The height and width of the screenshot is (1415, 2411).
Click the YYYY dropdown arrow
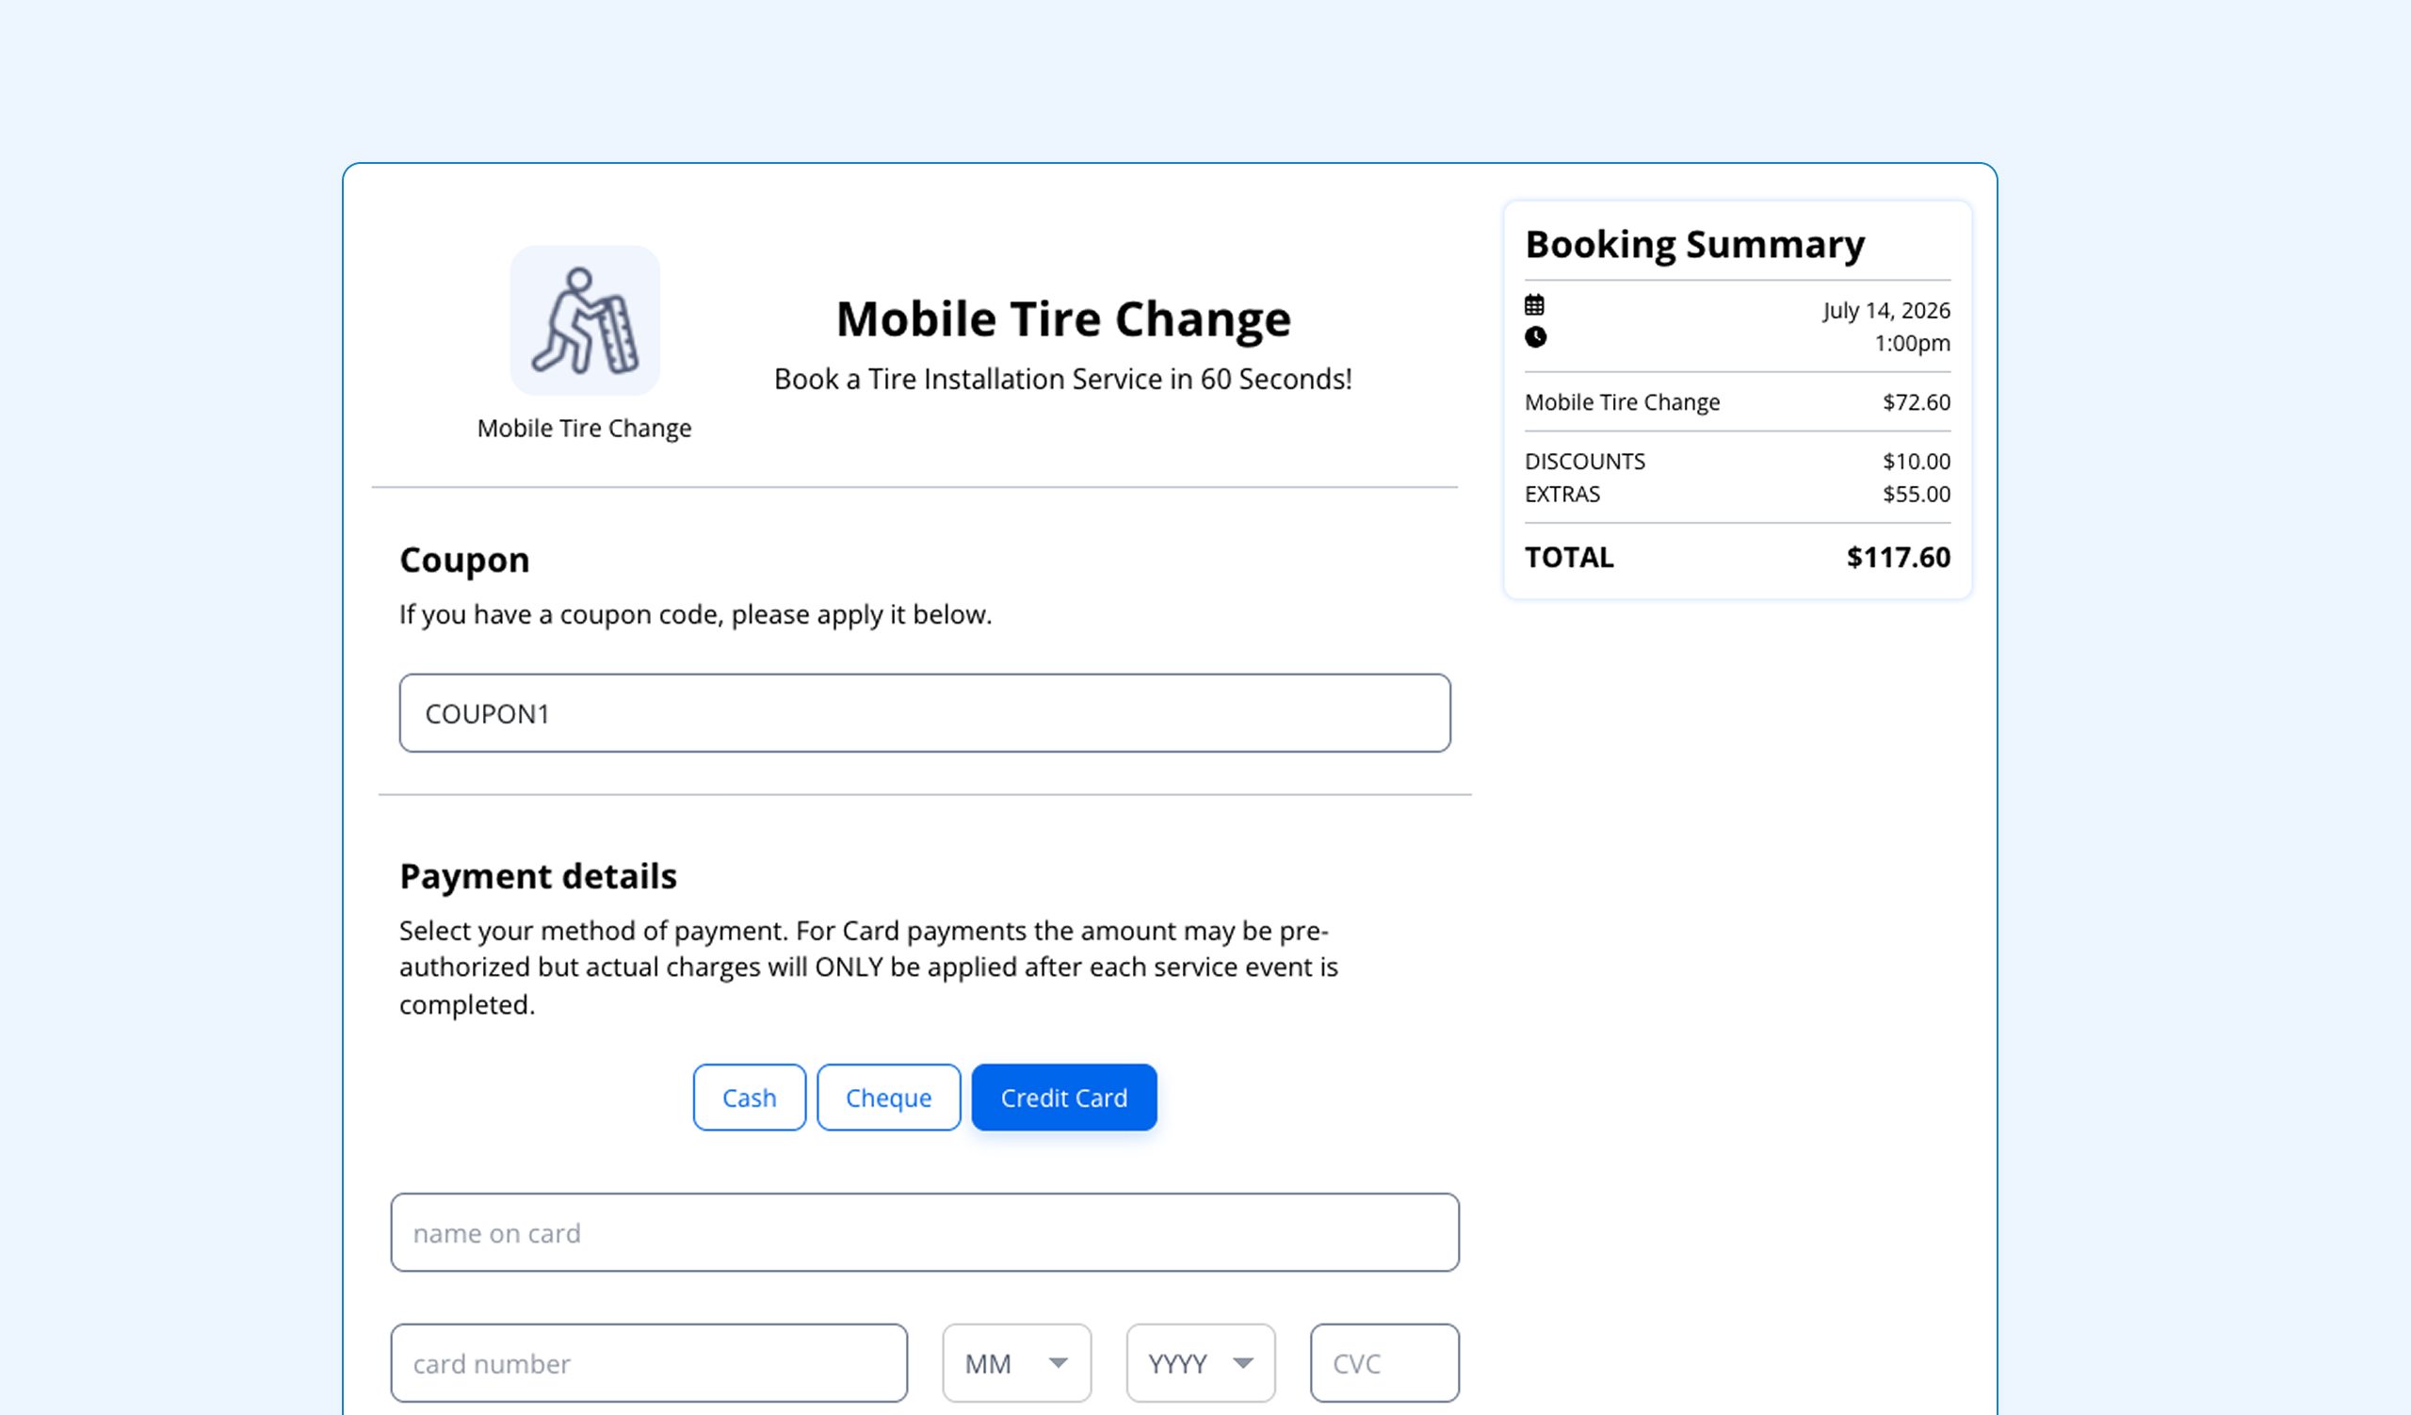point(1243,1362)
